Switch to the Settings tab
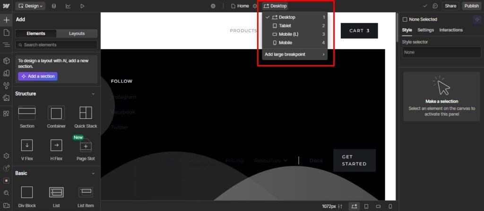The height and width of the screenshot is (211, 484). click(x=426, y=30)
